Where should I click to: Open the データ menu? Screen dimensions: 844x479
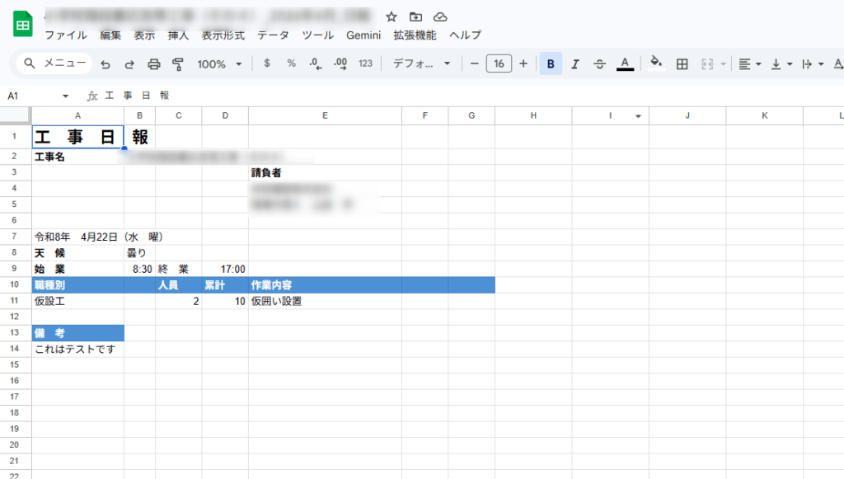coord(273,35)
